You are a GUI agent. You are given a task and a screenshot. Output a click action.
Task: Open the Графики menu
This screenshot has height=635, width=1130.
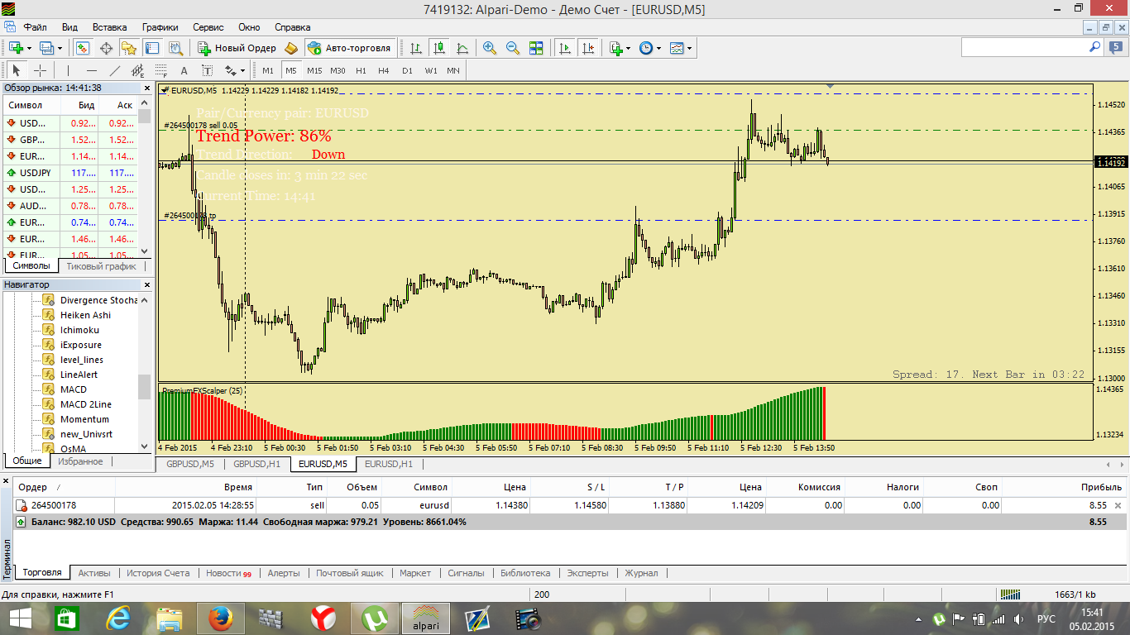(160, 27)
